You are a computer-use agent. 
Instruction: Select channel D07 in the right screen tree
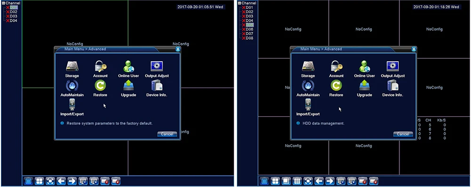[x=250, y=33]
